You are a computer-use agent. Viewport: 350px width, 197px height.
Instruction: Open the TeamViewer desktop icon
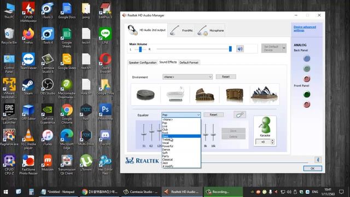28,61
